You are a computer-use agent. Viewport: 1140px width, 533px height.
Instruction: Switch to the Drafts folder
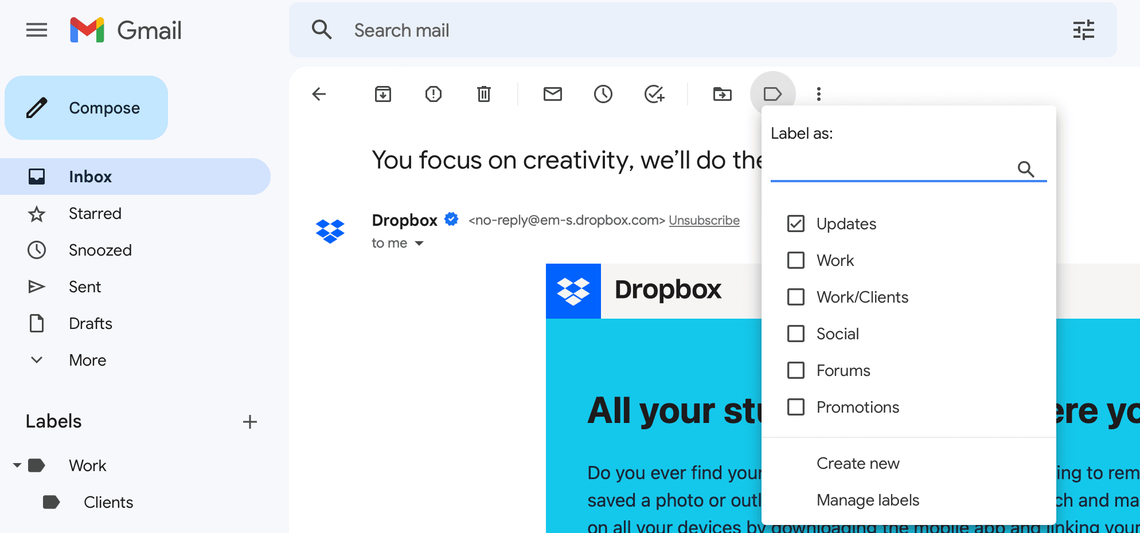tap(90, 323)
